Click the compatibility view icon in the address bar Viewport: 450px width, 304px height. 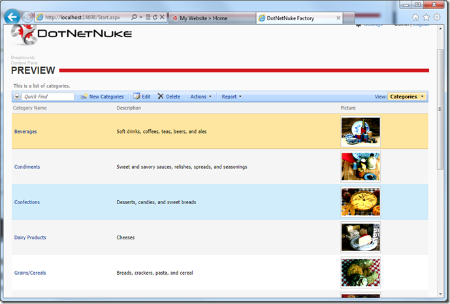[148, 17]
